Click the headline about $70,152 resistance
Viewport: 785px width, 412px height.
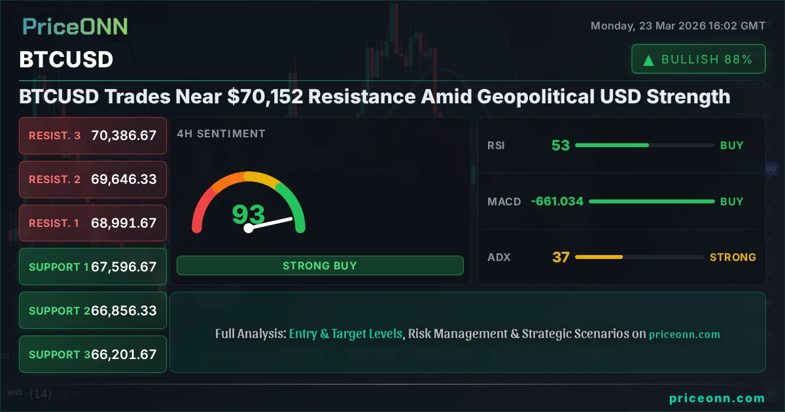coord(374,97)
